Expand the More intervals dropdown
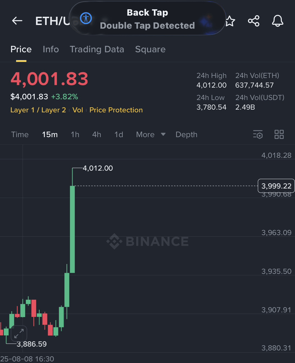295x363 pixels. (151, 134)
